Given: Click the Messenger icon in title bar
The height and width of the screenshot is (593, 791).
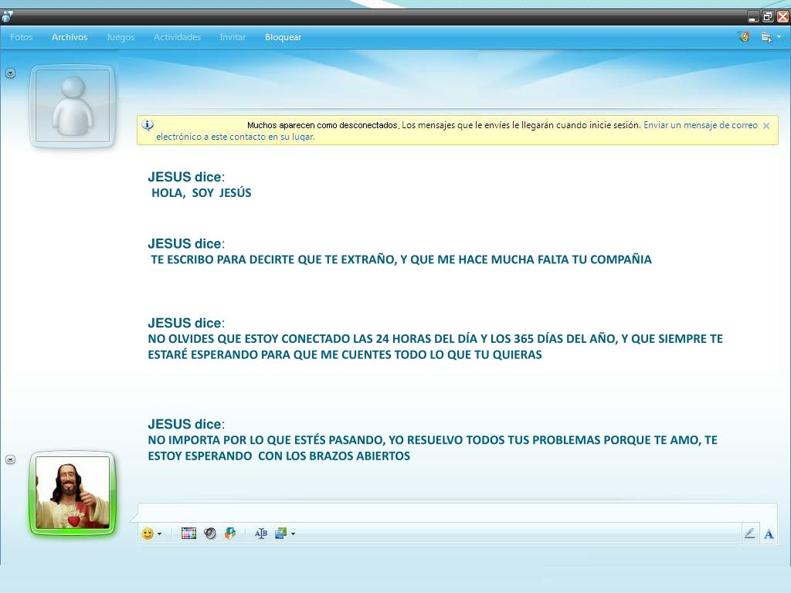Looking at the screenshot, I should click(x=7, y=17).
